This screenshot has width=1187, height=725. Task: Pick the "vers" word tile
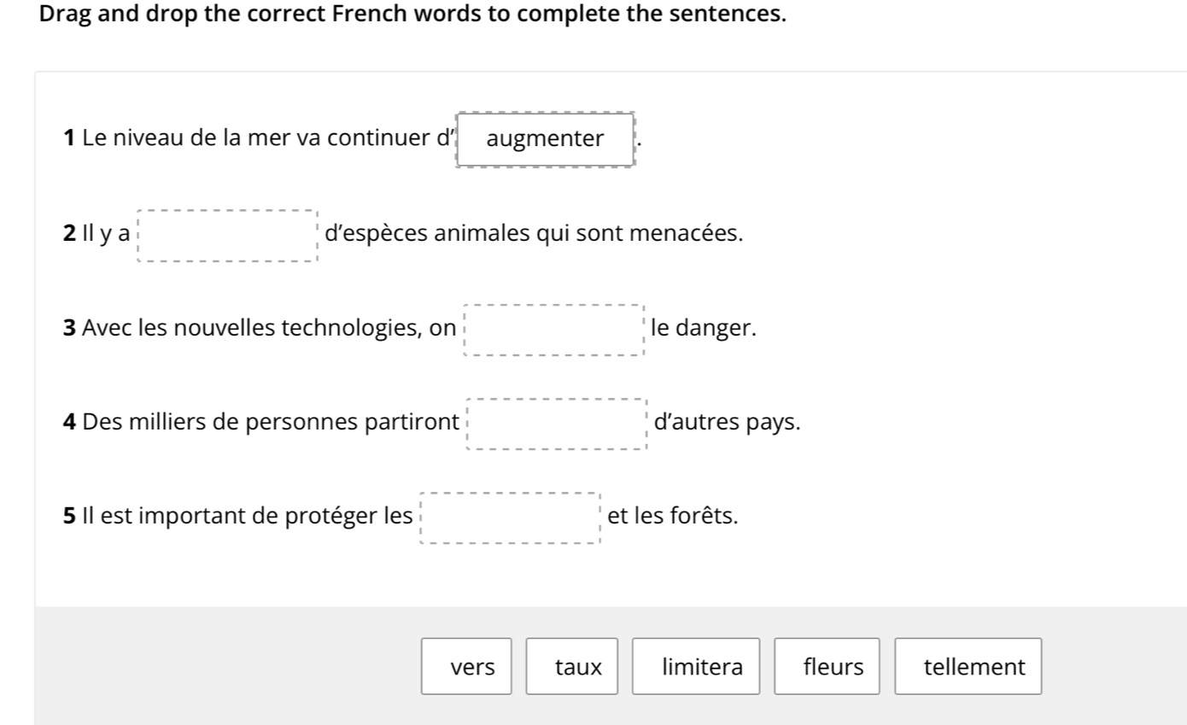click(x=466, y=667)
